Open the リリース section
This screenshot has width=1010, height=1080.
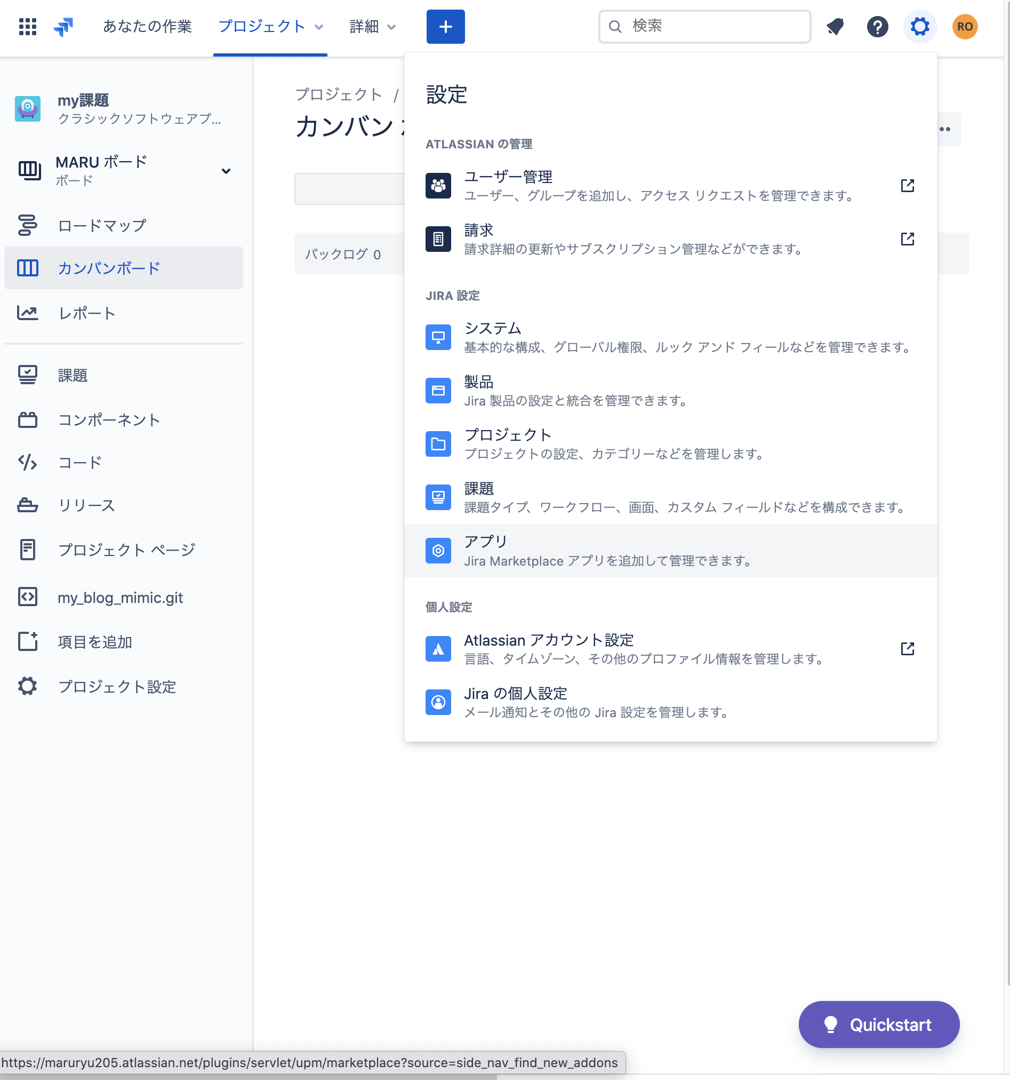tap(86, 506)
